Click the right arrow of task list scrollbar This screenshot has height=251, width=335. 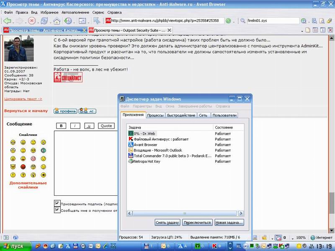241,213
